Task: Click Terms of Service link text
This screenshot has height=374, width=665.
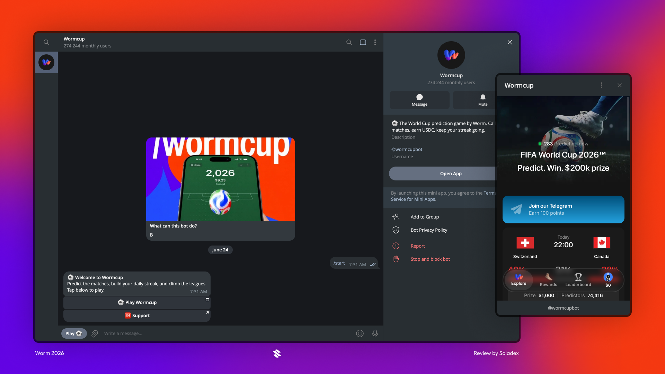Action: coord(443,196)
